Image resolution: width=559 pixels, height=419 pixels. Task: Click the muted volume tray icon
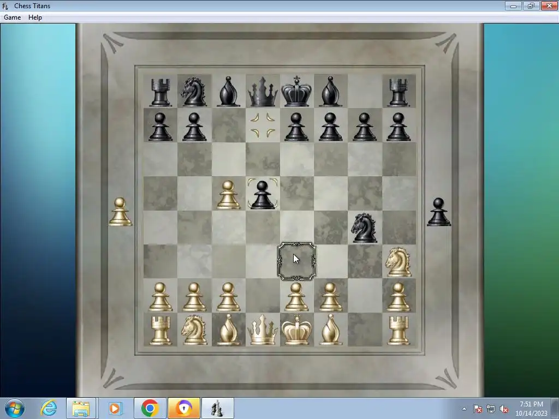(x=504, y=409)
